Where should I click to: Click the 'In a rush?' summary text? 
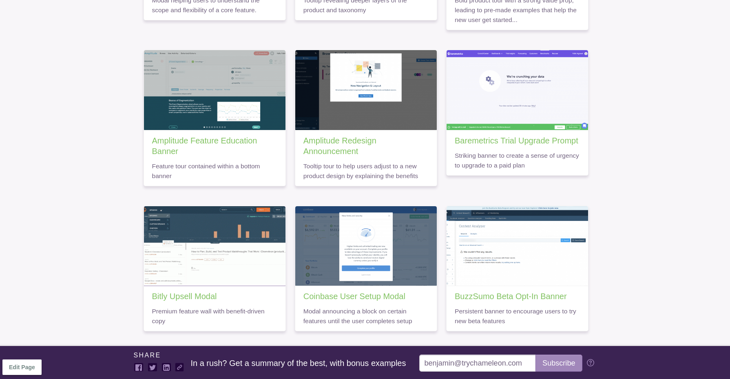[x=298, y=363]
